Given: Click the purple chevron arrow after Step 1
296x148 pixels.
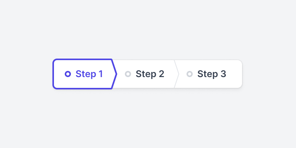Looking at the screenshot, I should (114, 74).
